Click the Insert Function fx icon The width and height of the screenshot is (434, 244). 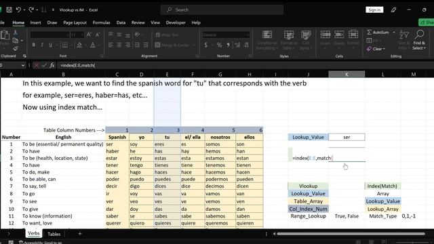click(52, 65)
